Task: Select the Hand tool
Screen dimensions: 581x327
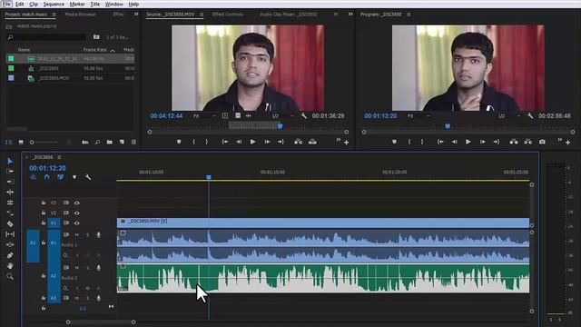Action: (x=10, y=266)
